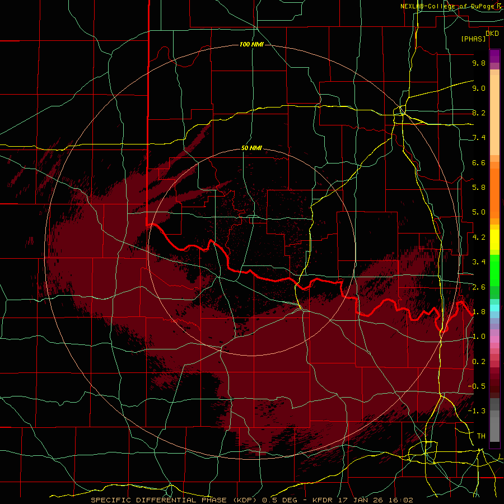Click the 5.0 value on color scale

479,212
